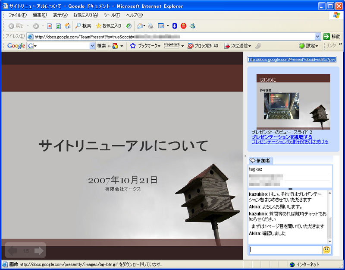
Task: Click the プレゼンテーションの進行役を引き受ける link
Action: (x=289, y=142)
